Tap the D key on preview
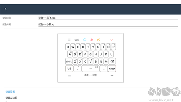 80,54
